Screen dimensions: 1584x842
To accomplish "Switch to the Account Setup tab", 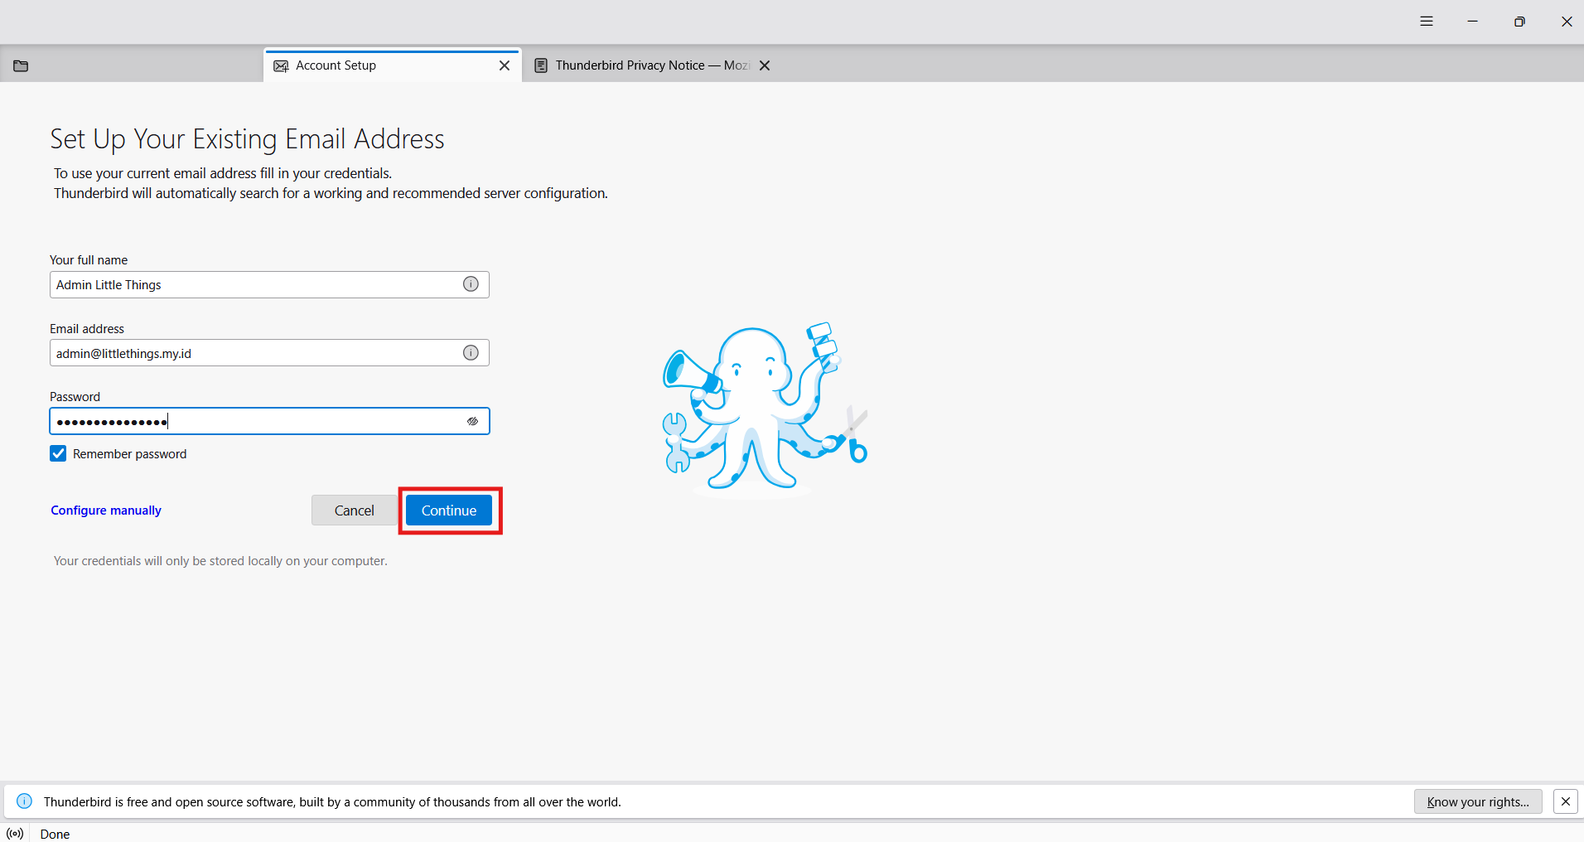I will tap(393, 65).
